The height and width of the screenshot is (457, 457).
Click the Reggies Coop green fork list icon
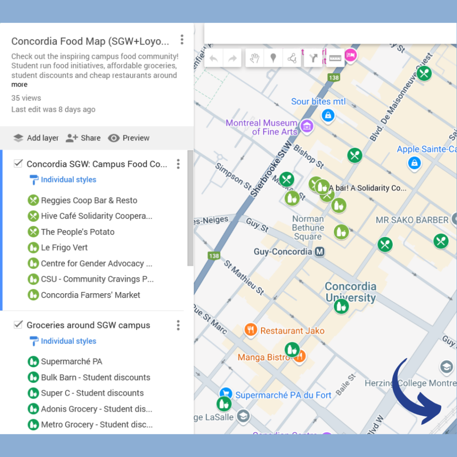pyautogui.click(x=33, y=200)
